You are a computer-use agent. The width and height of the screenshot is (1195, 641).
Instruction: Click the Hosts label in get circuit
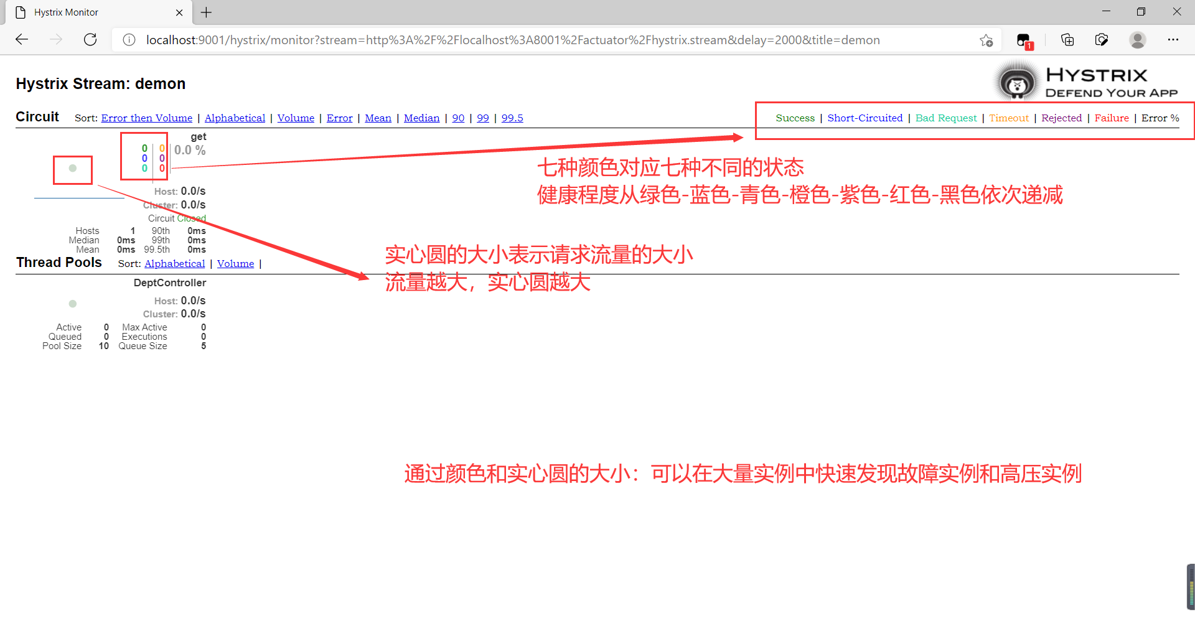tap(87, 231)
